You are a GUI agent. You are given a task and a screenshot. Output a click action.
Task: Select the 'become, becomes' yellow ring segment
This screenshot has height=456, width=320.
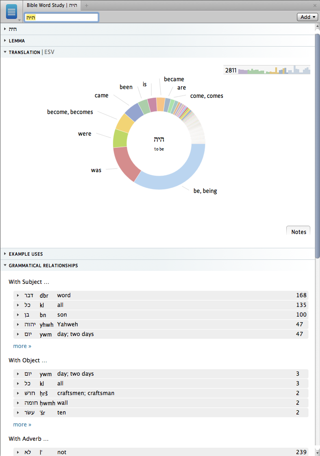125,123
